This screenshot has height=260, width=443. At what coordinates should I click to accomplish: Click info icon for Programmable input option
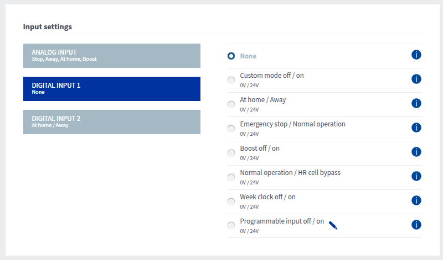(x=416, y=225)
